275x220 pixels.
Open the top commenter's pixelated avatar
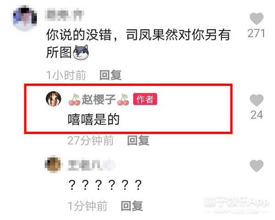tap(25, 17)
